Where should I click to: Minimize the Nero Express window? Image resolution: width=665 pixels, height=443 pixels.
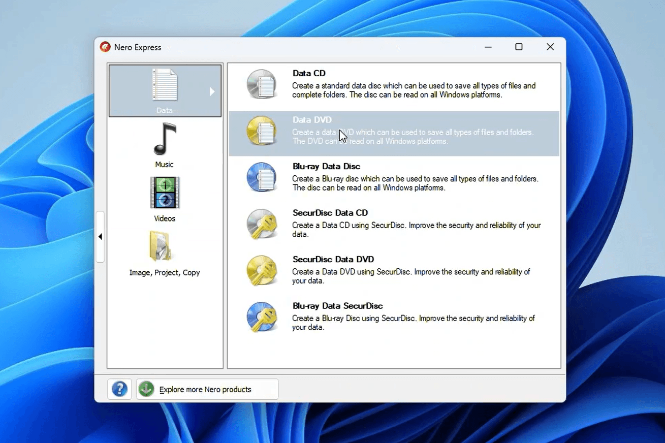point(488,47)
